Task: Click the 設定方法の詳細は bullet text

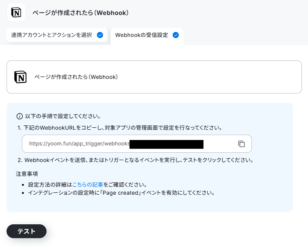Action: point(50,185)
